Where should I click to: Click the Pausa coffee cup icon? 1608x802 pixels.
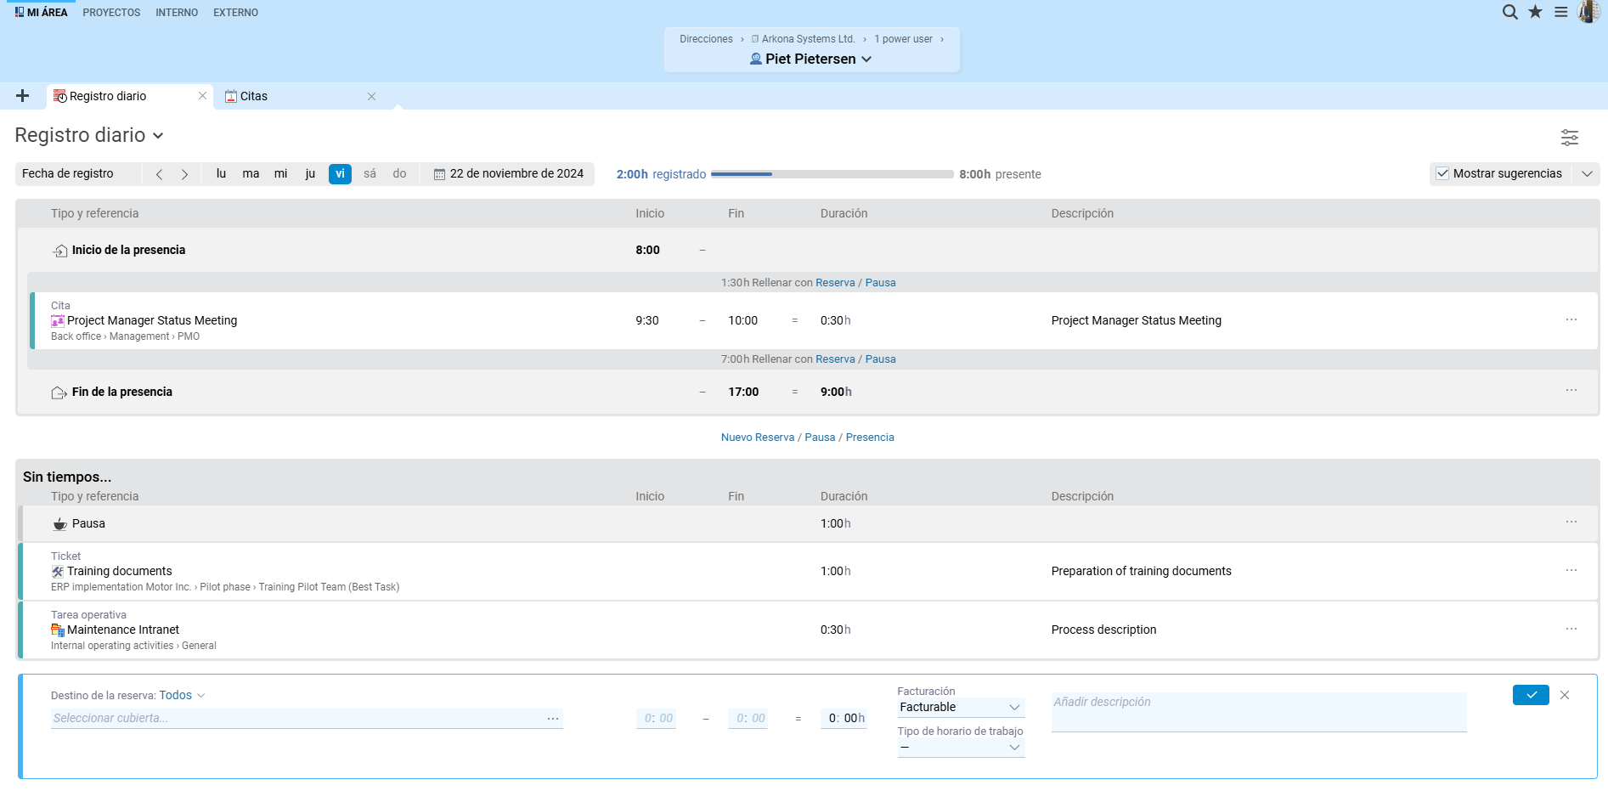click(59, 524)
